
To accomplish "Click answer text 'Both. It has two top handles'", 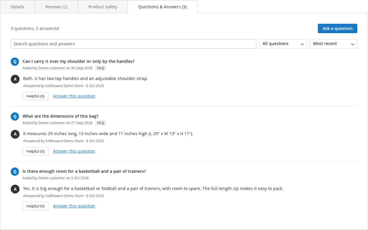I will 85,79.
